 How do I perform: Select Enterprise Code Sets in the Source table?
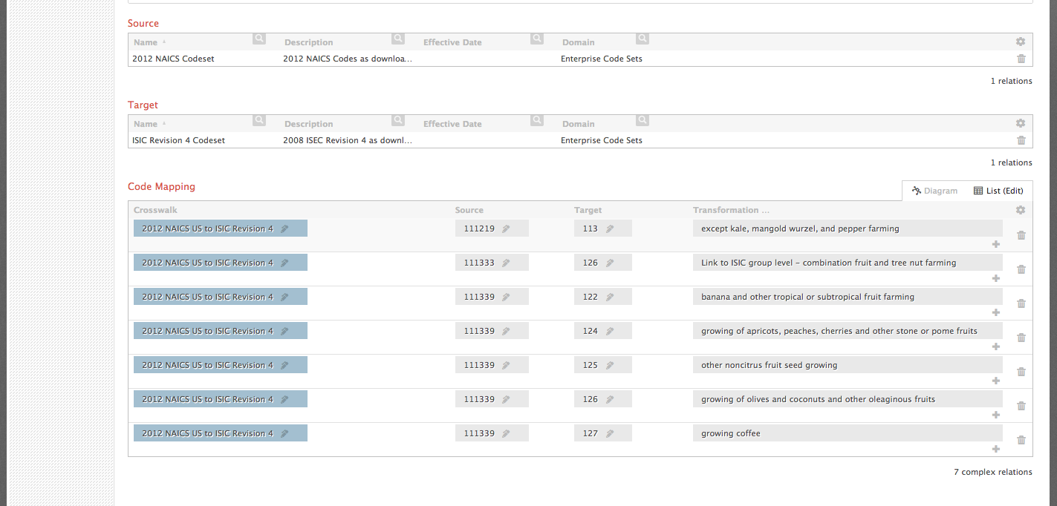(x=602, y=59)
